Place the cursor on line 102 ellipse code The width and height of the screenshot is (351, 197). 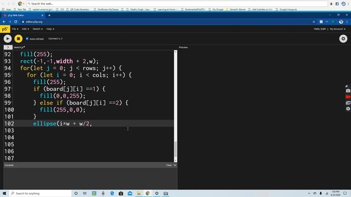(63, 124)
